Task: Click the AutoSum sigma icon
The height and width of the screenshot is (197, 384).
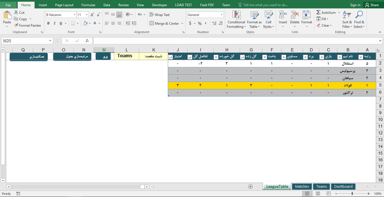Action: (x=319, y=13)
